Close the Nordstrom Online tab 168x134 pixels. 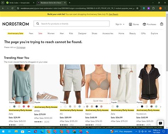pyautogui.click(x=65, y=2)
